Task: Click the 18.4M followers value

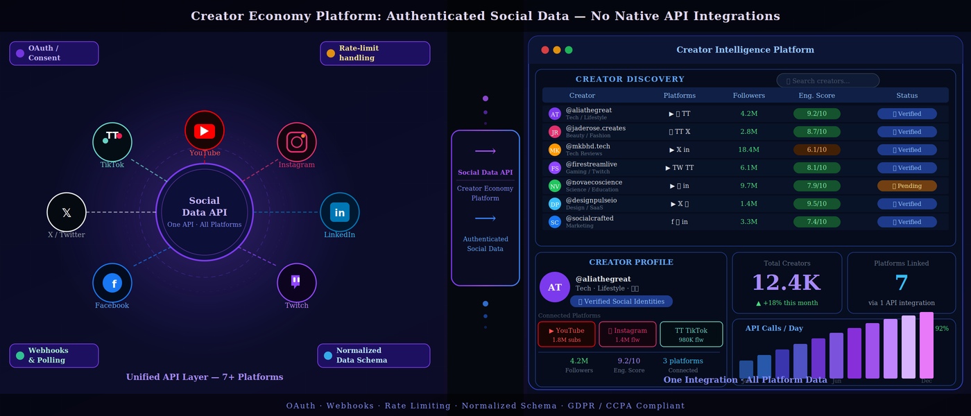Action: click(x=749, y=150)
